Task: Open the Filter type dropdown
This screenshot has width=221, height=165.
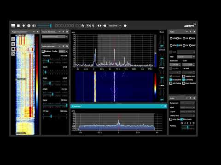Action: point(186,57)
